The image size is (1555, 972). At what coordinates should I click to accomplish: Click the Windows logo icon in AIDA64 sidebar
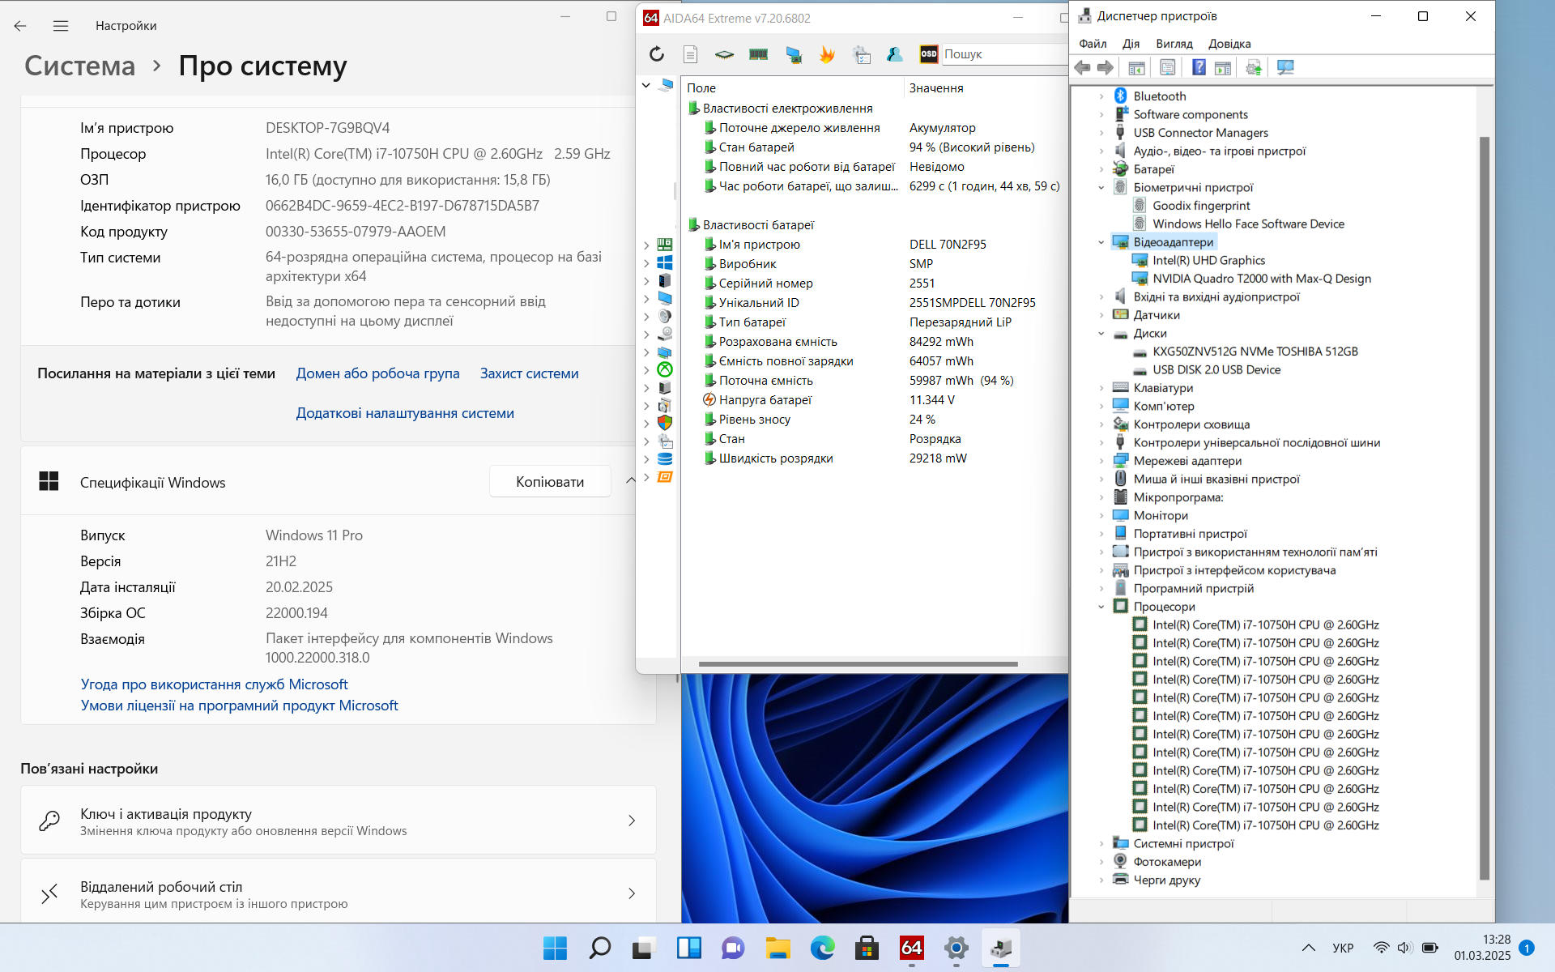(665, 262)
